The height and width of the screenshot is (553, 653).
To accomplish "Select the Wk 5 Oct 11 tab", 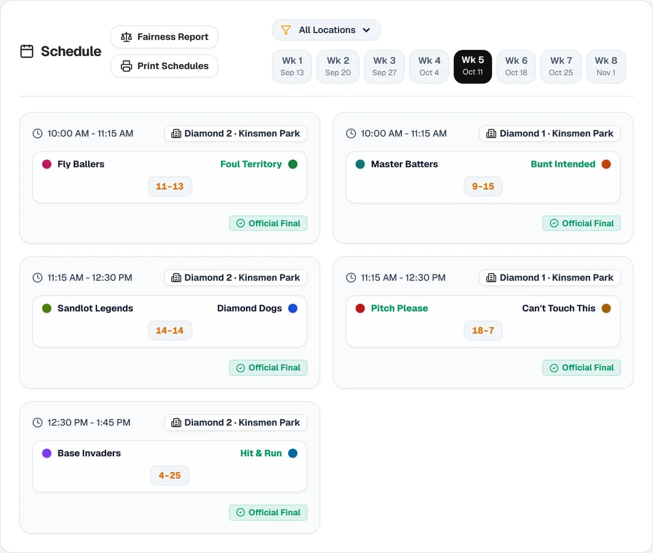I will [473, 67].
